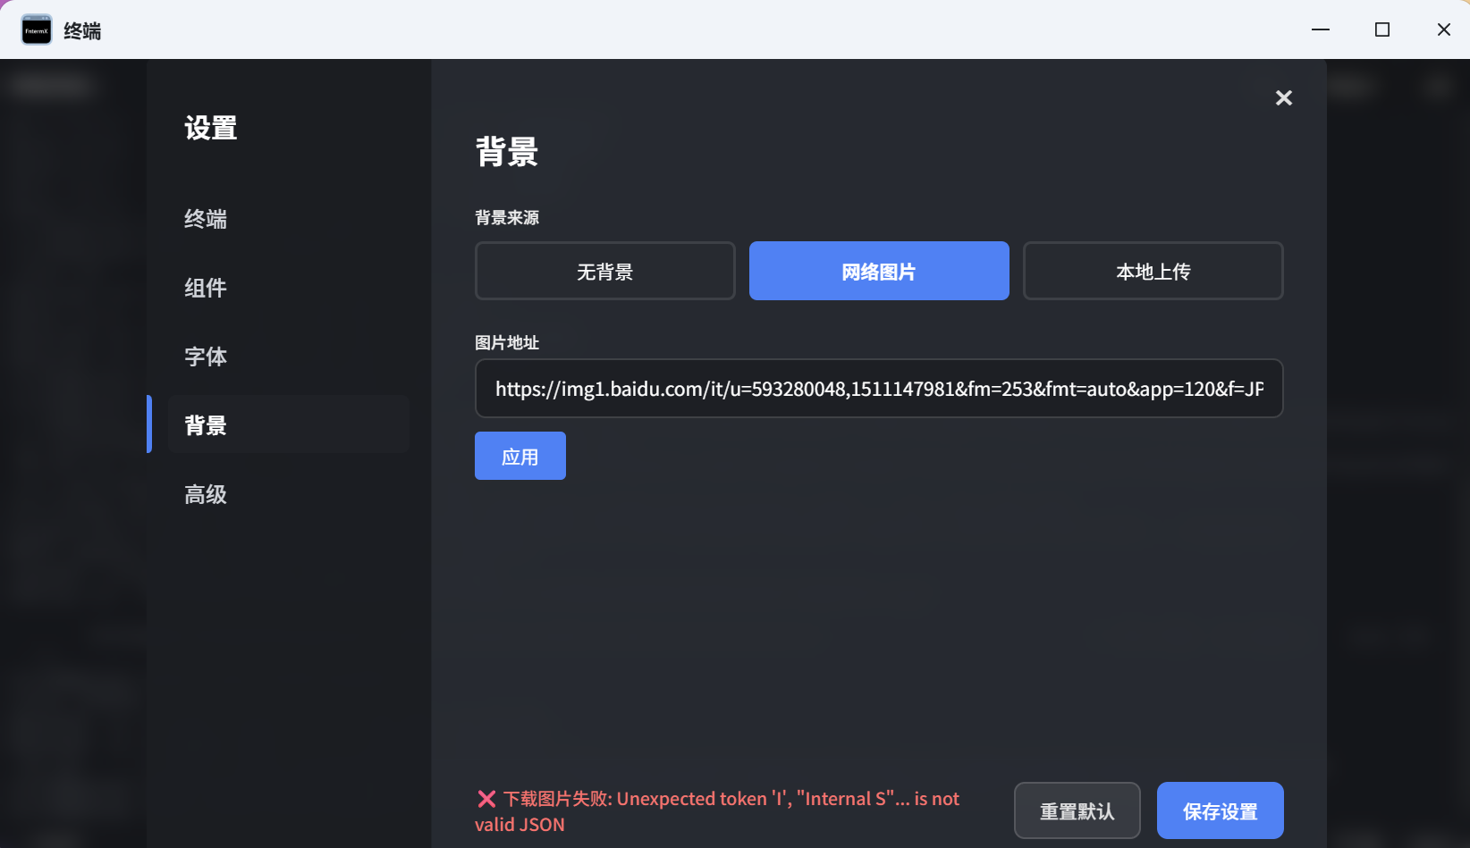Image resolution: width=1470 pixels, height=848 pixels.
Task: Click the 背景来源 label above the source options
Action: (506, 217)
